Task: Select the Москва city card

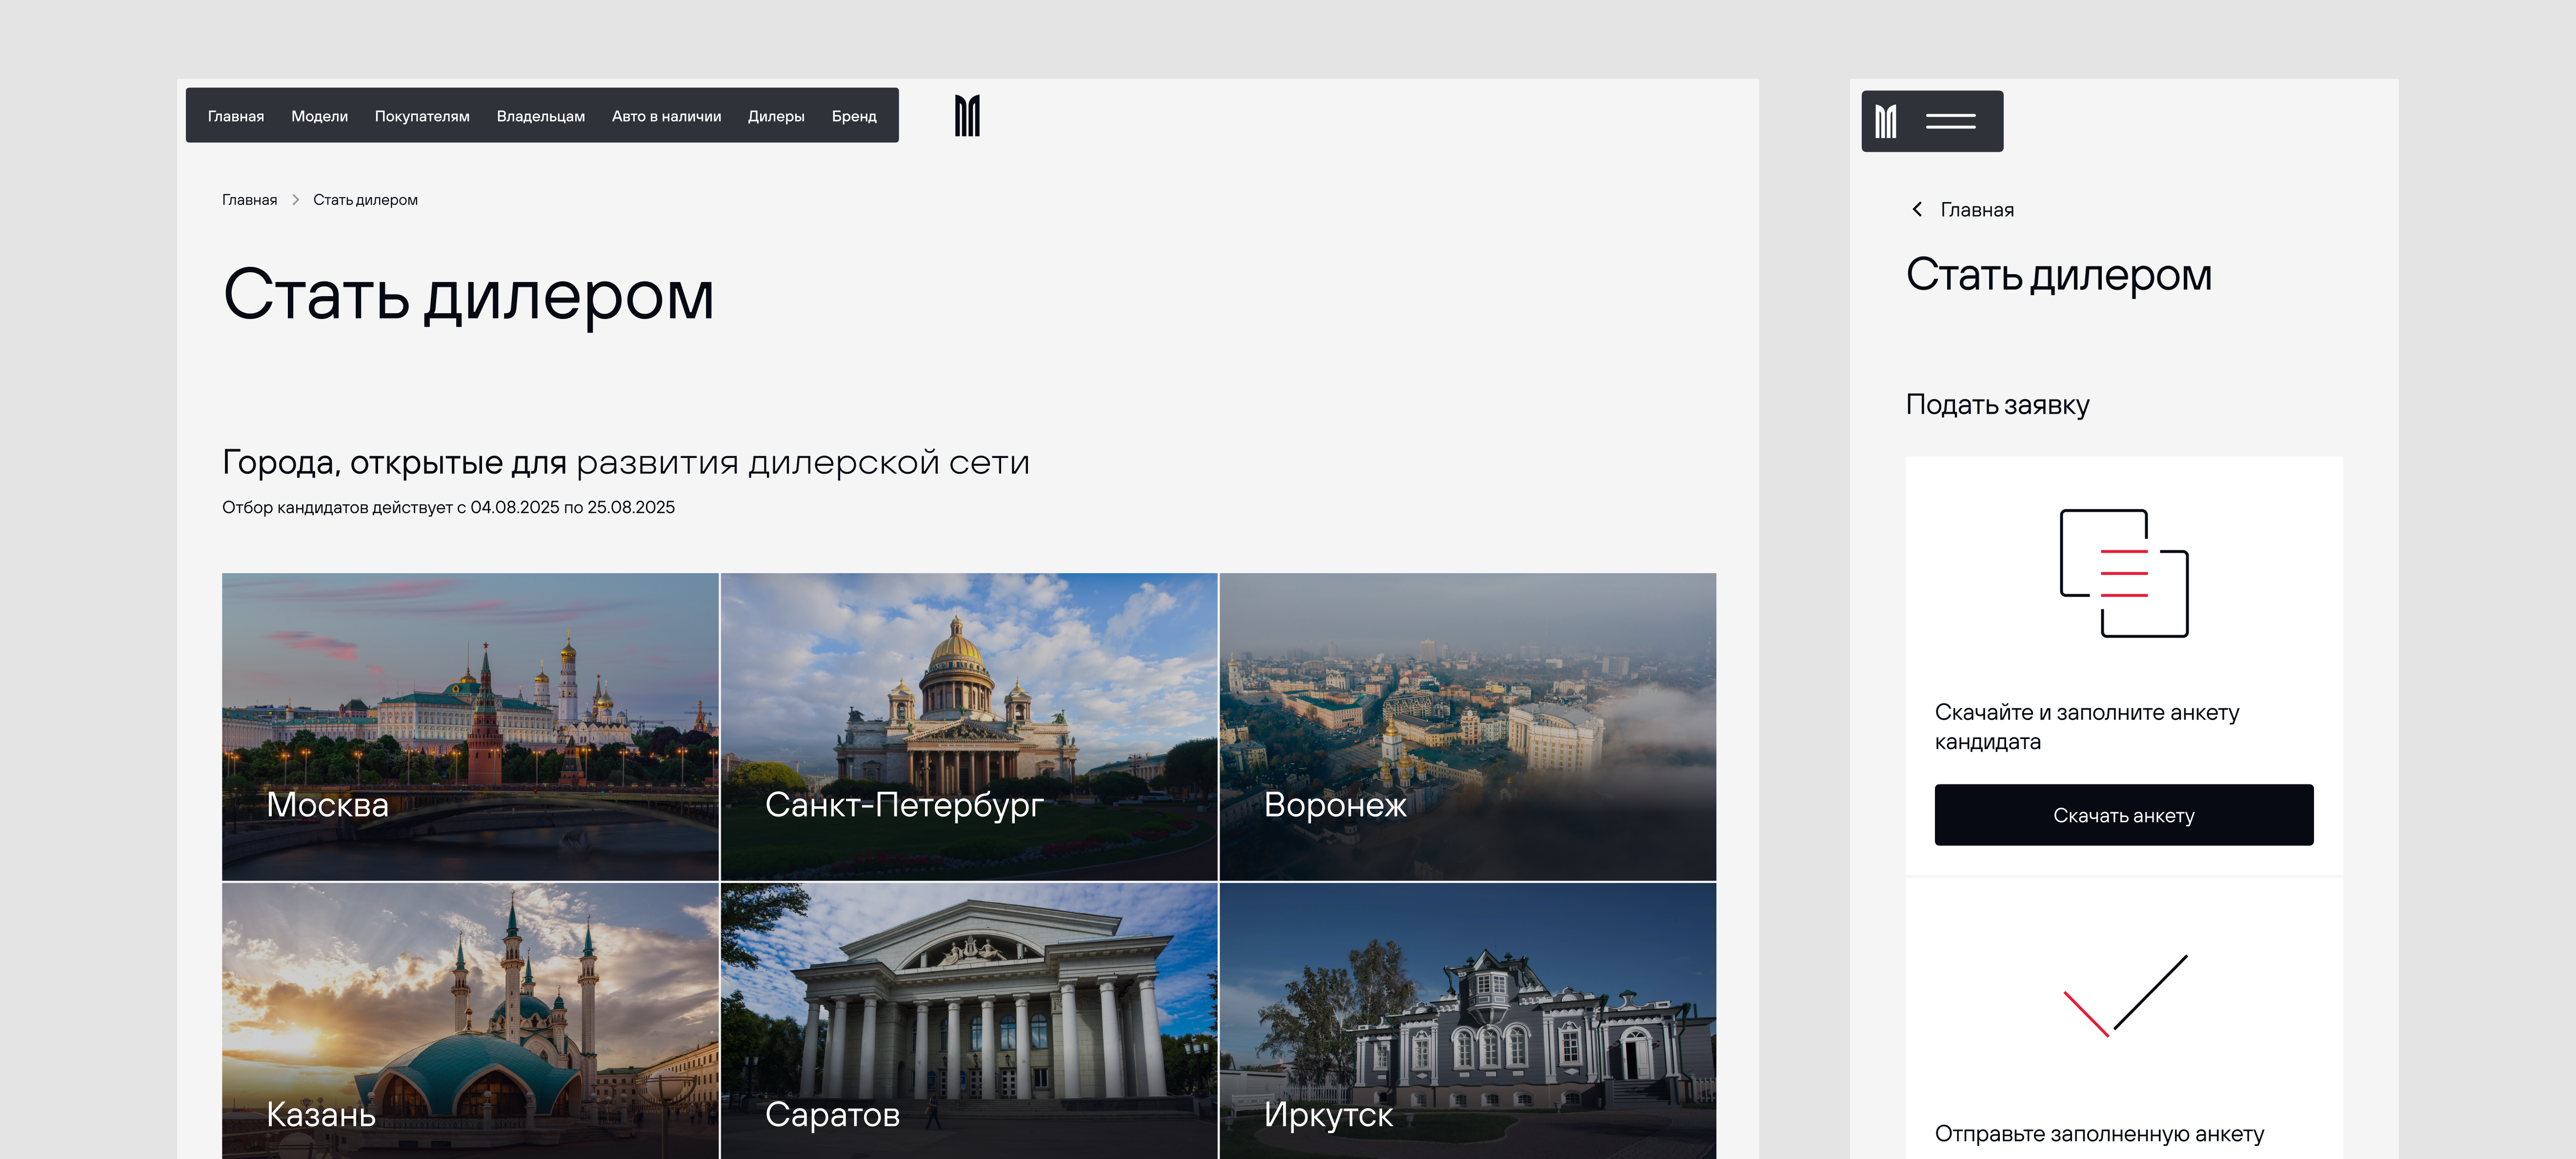Action: pos(470,726)
